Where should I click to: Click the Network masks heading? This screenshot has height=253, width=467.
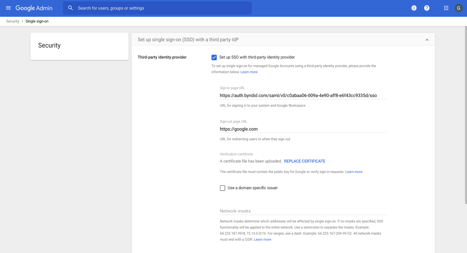pos(235,211)
